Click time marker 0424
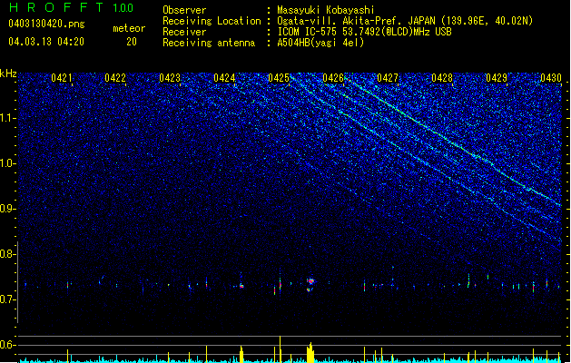Screen dimensions: 571x363 (x=224, y=78)
